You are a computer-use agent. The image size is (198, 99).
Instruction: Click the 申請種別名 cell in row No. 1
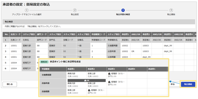coord(113,40)
